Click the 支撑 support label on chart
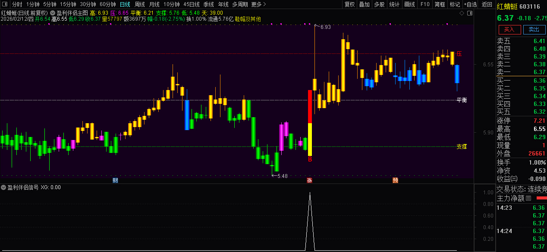Image resolution: width=547 pixels, height=252 pixels. [x=462, y=146]
